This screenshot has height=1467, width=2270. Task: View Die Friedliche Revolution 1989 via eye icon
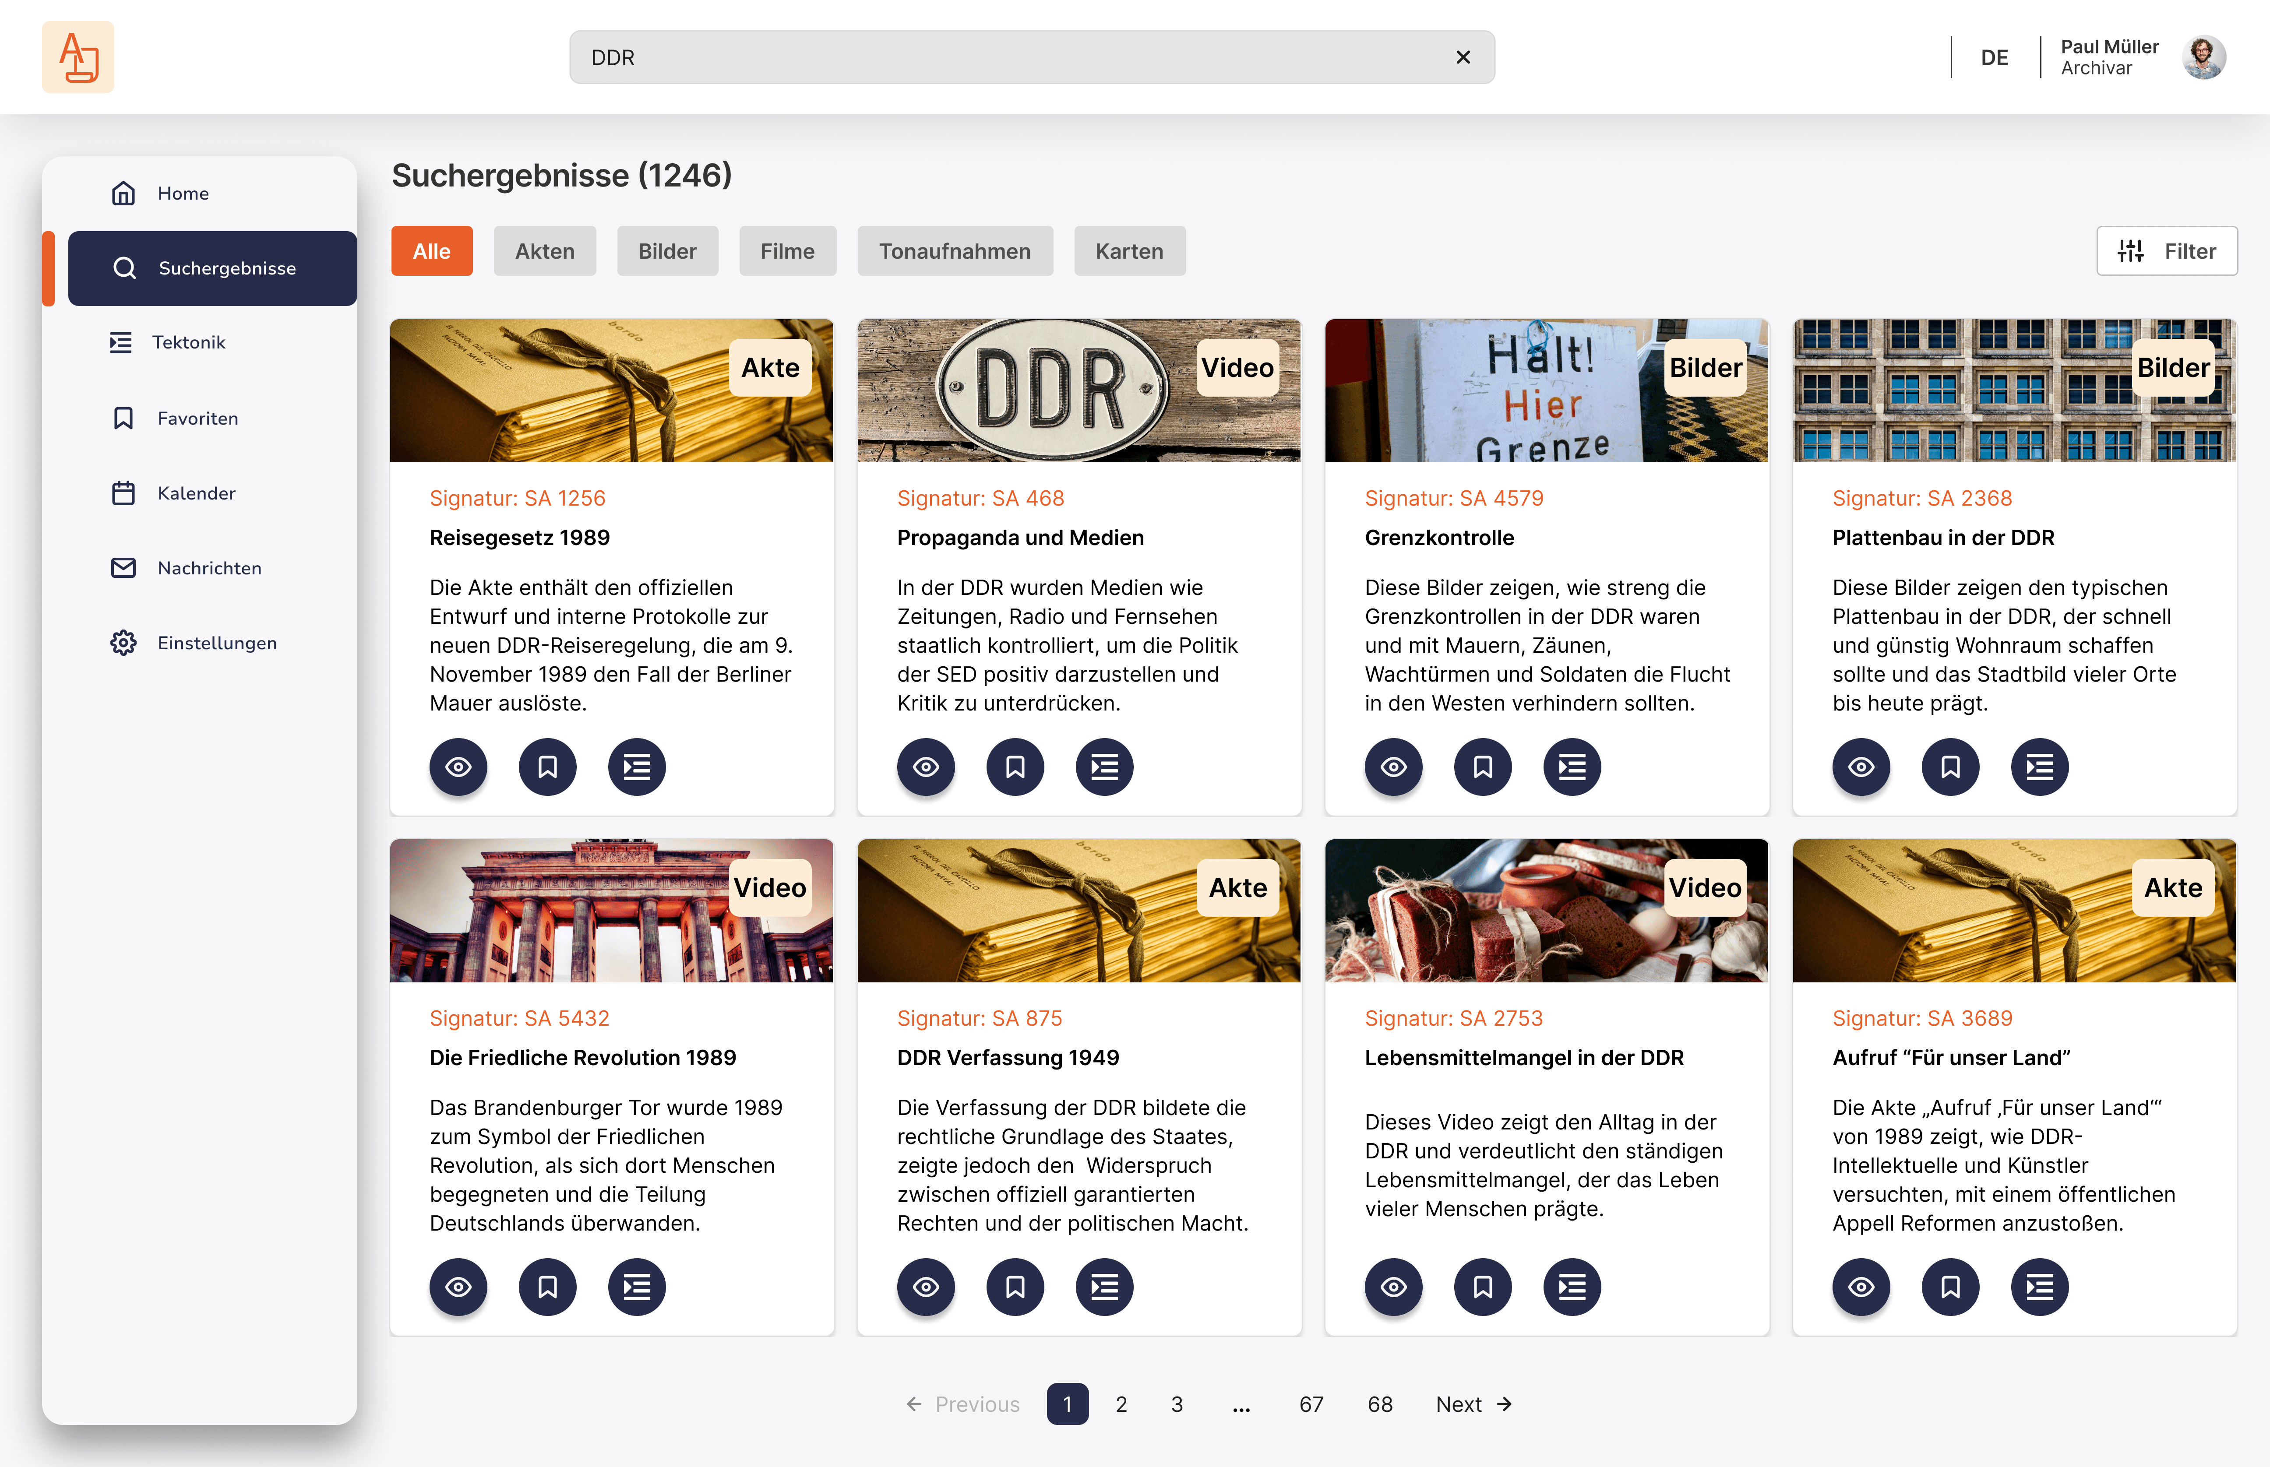tap(457, 1287)
